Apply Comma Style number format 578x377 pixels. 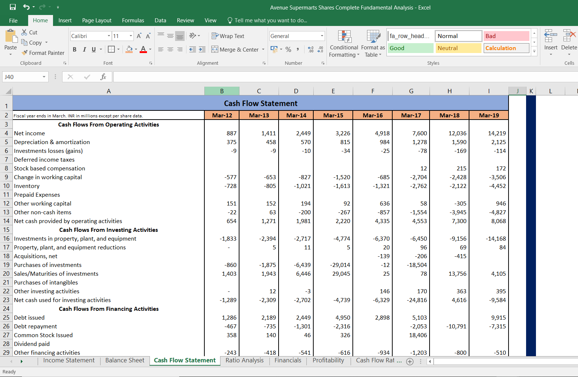tap(298, 49)
